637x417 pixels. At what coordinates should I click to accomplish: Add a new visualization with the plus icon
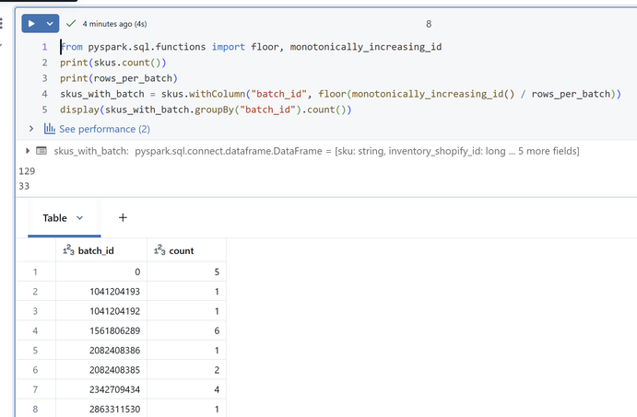pos(123,218)
